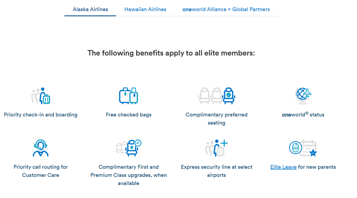Click the elite members benefits heading

pos(171,53)
